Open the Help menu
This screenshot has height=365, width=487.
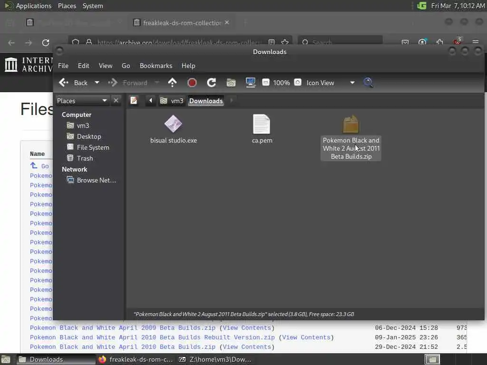click(188, 66)
